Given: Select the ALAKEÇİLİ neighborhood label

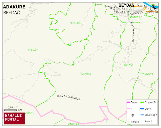Looking at the screenshot, I should pyautogui.click(x=75, y=23).
